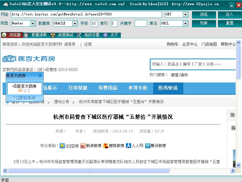Click the QQ空间 share icon
Viewport: 242px width, 182px height.
[x=62, y=145]
